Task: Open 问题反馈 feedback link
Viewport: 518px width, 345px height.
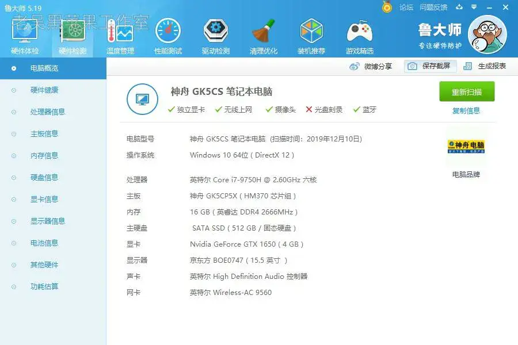Action: pyautogui.click(x=433, y=7)
